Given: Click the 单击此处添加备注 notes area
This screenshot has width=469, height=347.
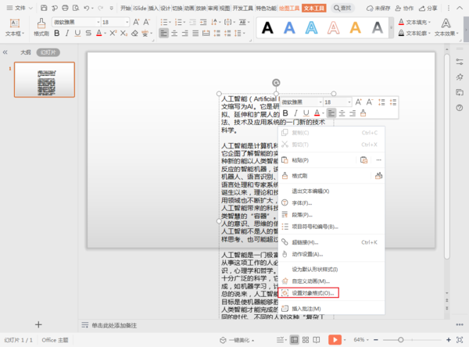Looking at the screenshot, I should point(117,324).
